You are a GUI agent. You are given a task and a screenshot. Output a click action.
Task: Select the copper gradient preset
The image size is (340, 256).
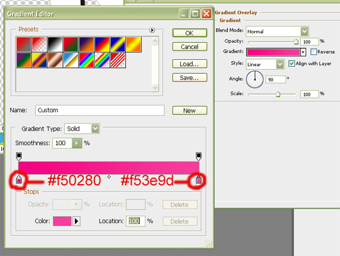55,60
